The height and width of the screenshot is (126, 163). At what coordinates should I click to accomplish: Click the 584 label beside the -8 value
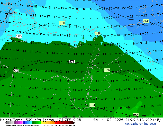click(x=136, y=115)
